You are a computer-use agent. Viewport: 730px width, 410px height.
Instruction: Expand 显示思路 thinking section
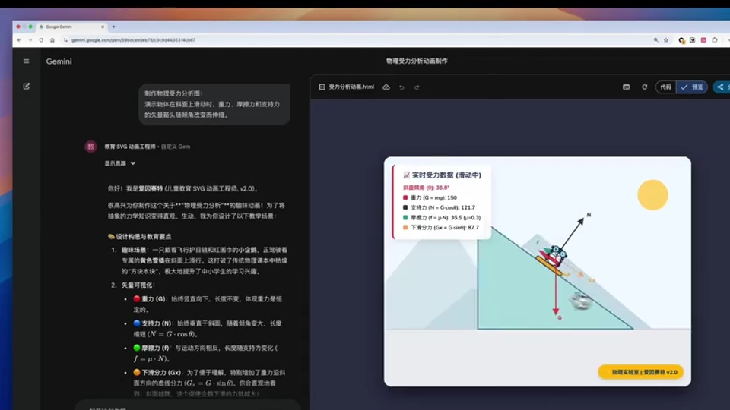(x=119, y=163)
